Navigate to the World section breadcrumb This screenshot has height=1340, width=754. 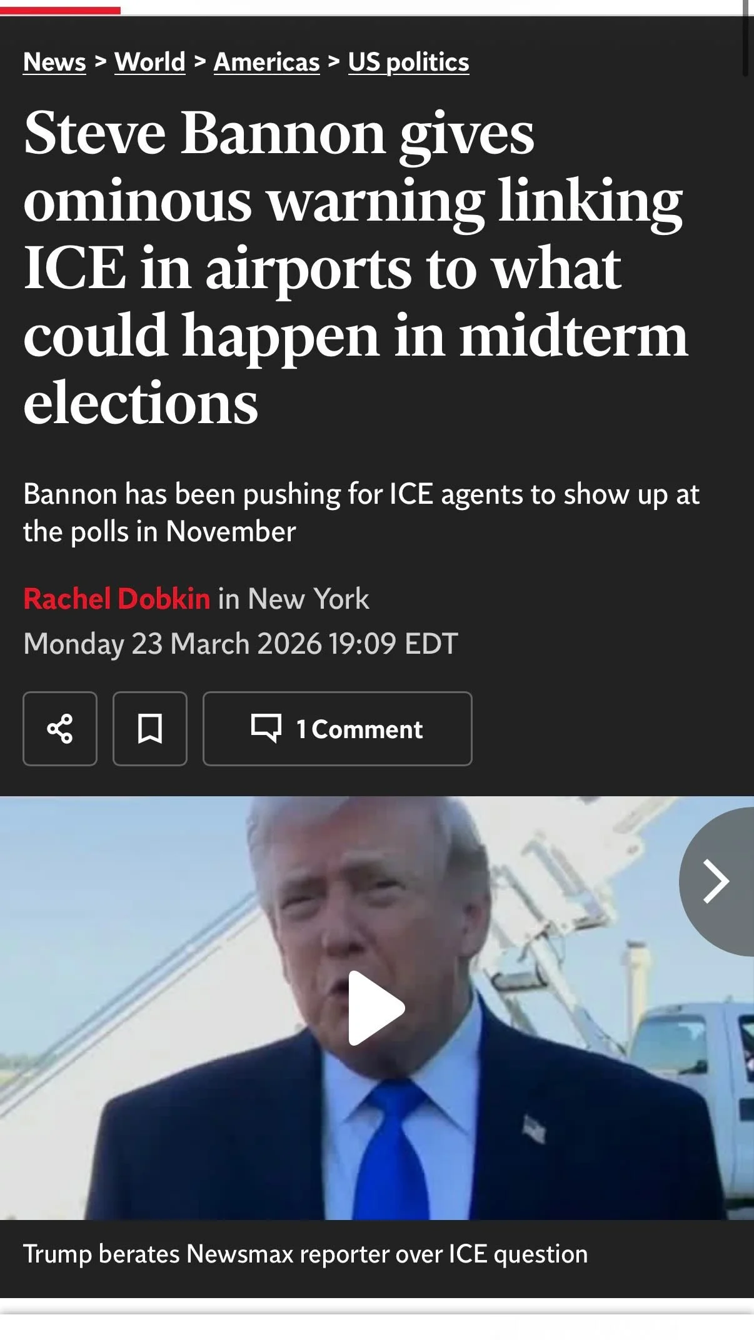click(x=150, y=62)
